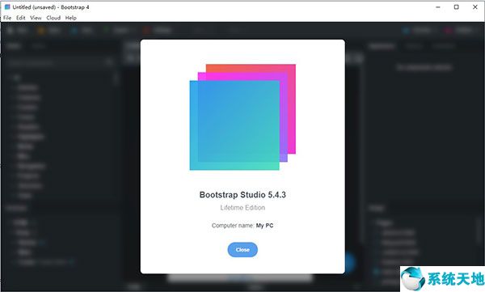
Task: Maximize the Bootstrap Studio window
Action: coord(456,7)
